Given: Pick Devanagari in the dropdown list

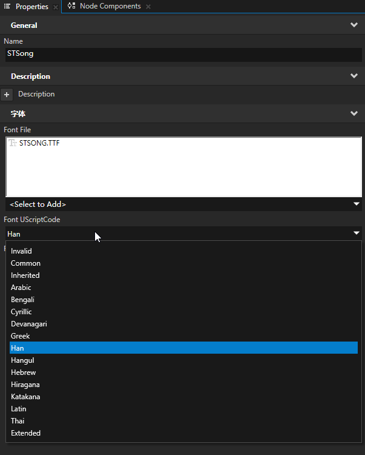Looking at the screenshot, I should [x=183, y=324].
